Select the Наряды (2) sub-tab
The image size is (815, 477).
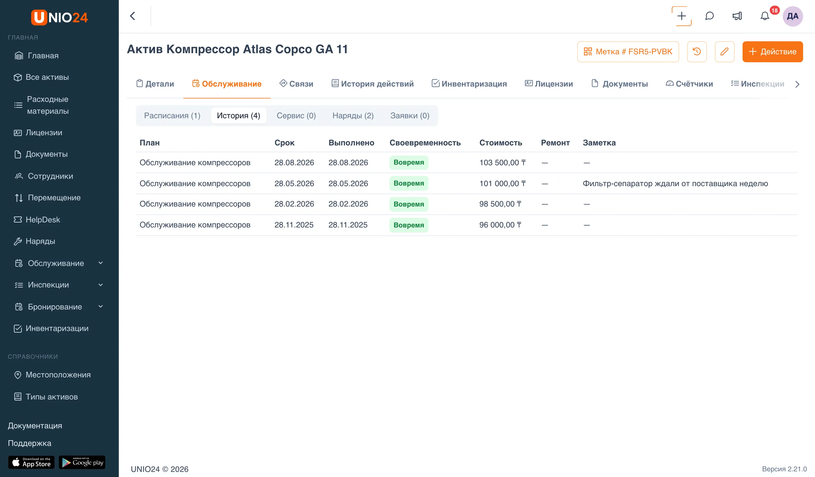click(353, 115)
